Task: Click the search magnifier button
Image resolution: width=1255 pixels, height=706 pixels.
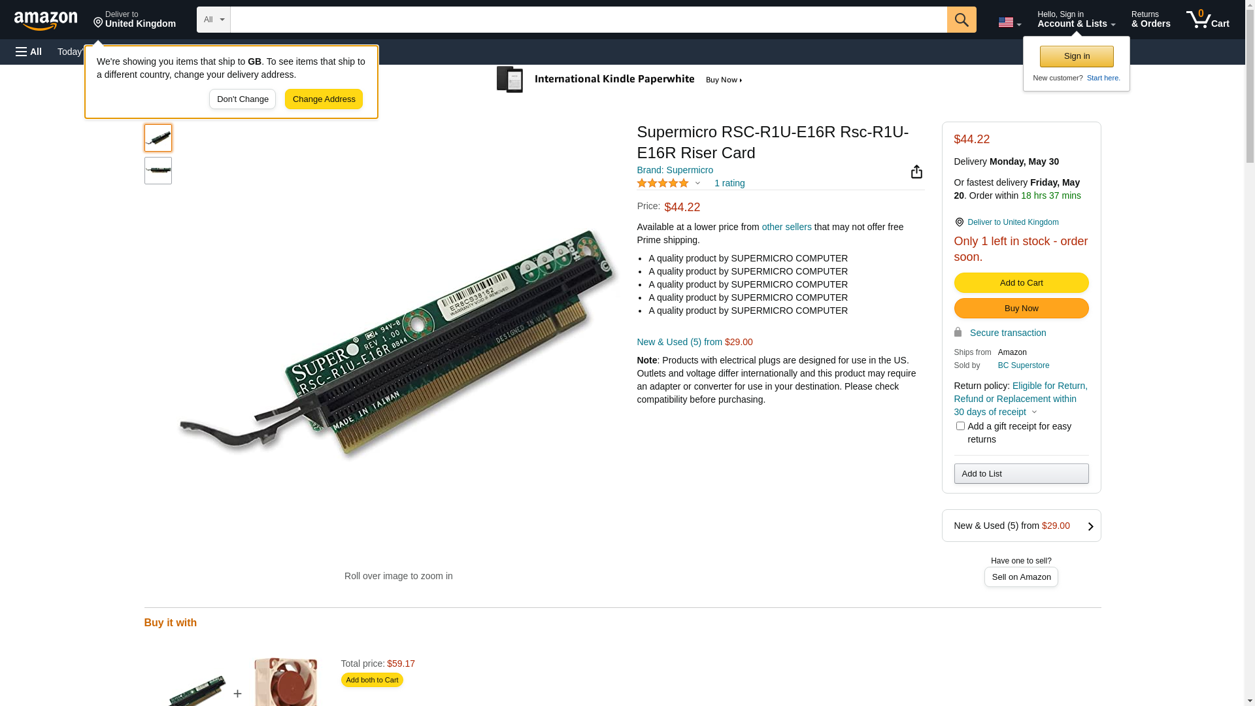Action: pos(962,20)
